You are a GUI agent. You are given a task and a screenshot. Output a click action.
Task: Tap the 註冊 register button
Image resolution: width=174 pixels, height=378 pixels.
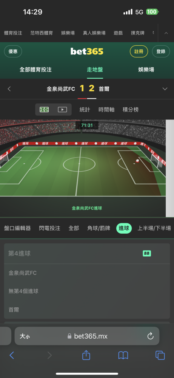click(139, 51)
